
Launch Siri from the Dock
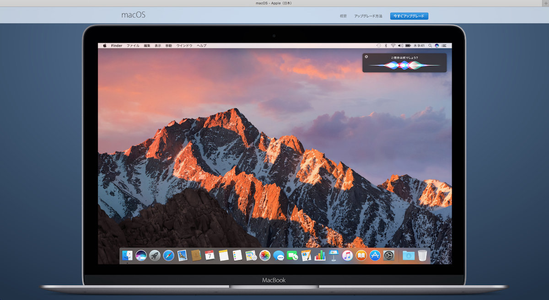(x=141, y=256)
